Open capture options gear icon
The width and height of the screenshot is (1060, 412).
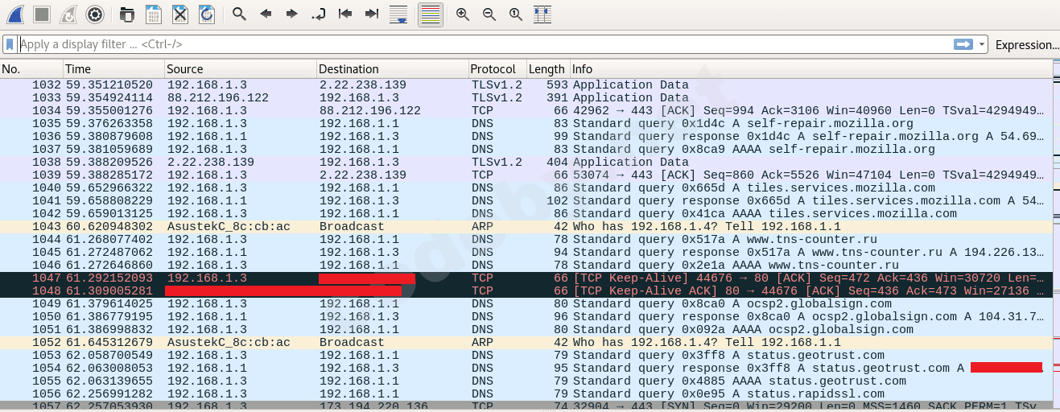(x=95, y=14)
